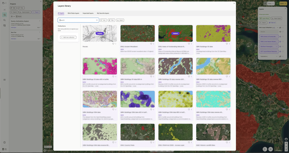Favorite the Parcels layer with its heart icon
The image size is (289, 153).
pos(113,44)
